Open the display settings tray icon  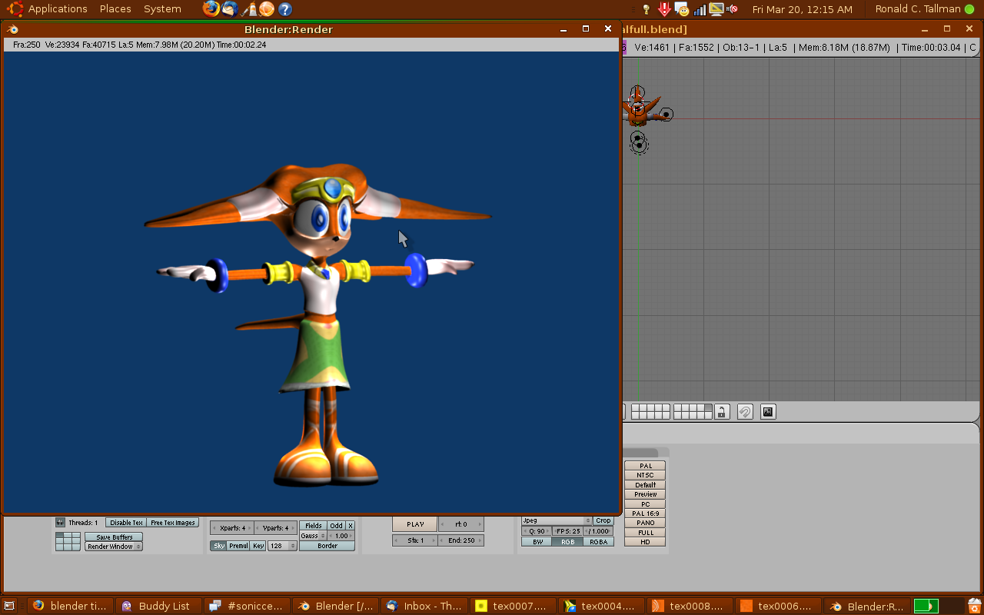click(716, 9)
